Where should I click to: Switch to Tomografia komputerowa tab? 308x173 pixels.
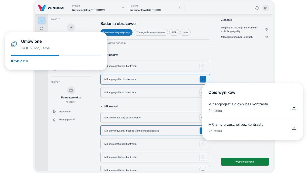[x=150, y=32]
